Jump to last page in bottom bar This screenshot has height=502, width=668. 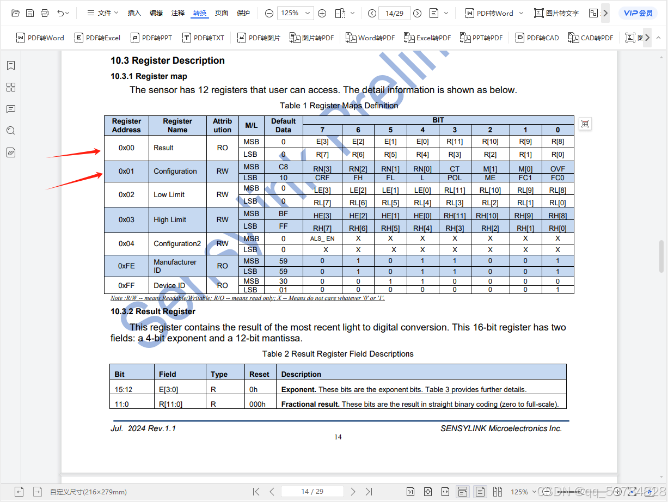click(x=369, y=492)
